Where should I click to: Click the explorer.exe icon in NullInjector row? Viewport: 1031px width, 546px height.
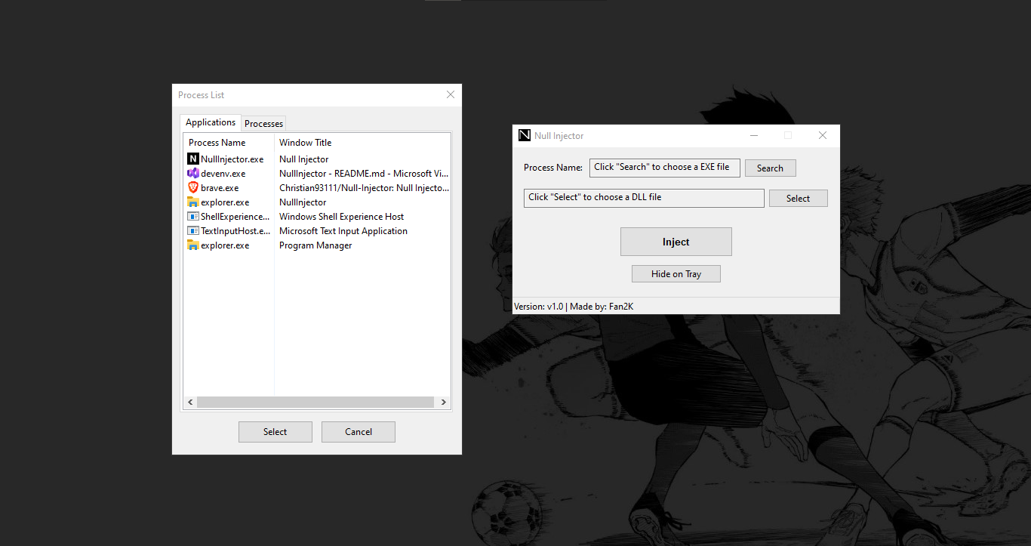click(x=193, y=202)
